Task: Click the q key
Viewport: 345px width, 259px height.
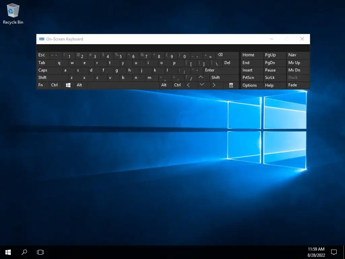Action: click(62, 63)
